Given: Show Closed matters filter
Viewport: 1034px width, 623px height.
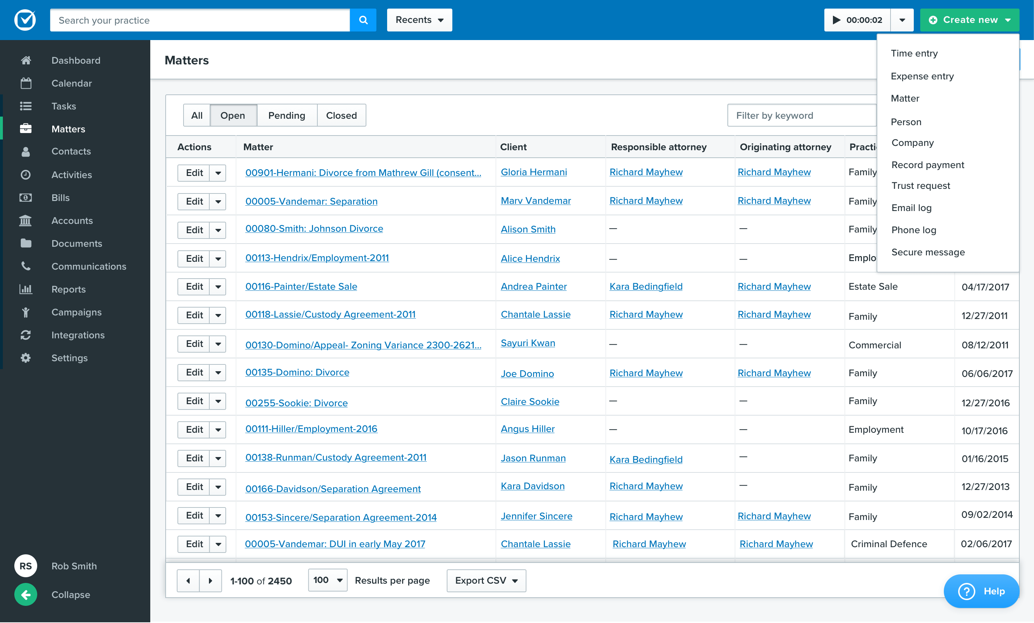Looking at the screenshot, I should click(341, 116).
